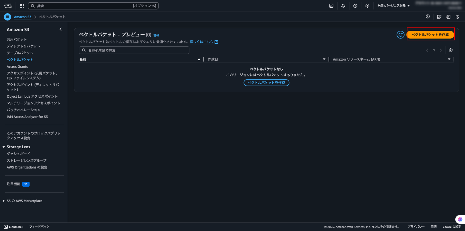Screen dimensions: 465x231
Task: Go to Amazon S3 breadcrumb link
Action: coord(23,17)
